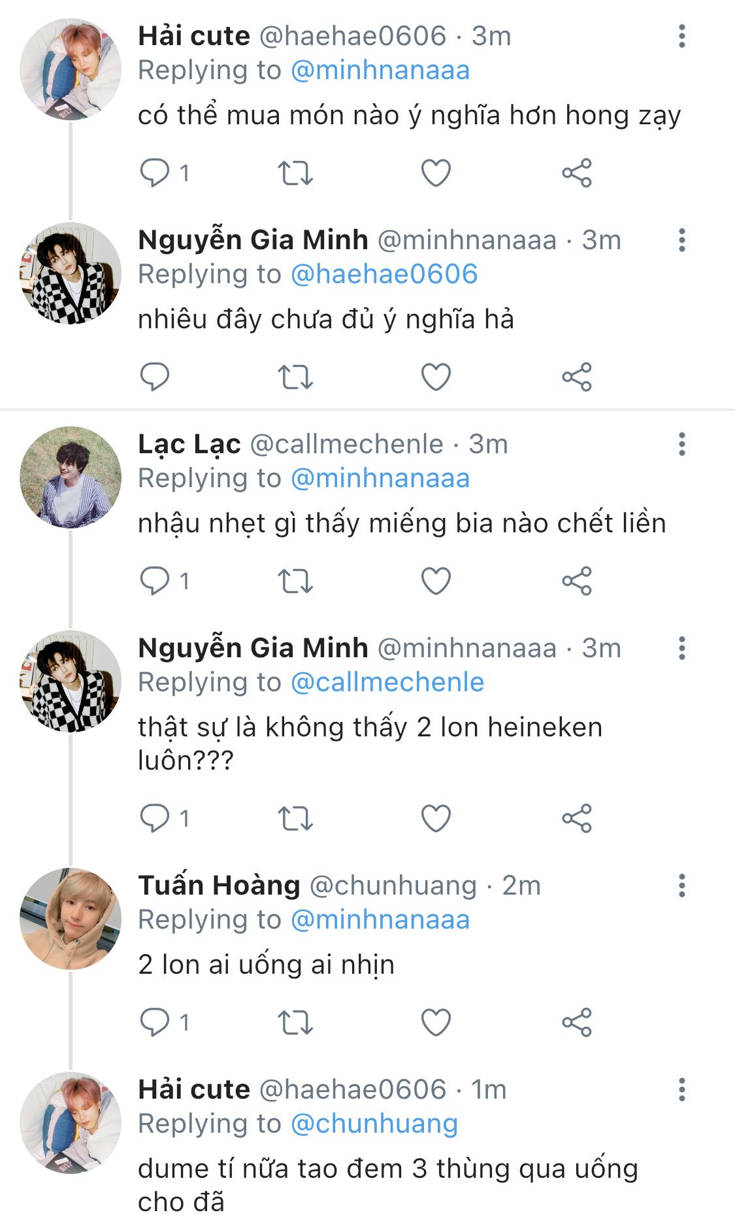Open the @callmechenle mention link

[387, 683]
